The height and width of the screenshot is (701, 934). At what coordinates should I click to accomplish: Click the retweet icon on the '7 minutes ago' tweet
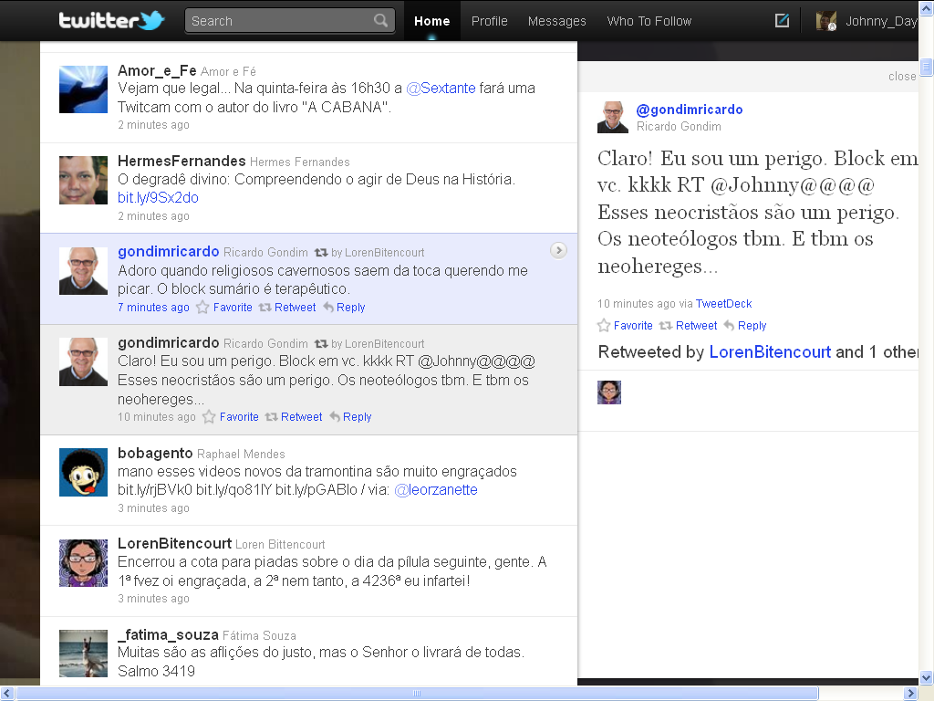coord(265,308)
